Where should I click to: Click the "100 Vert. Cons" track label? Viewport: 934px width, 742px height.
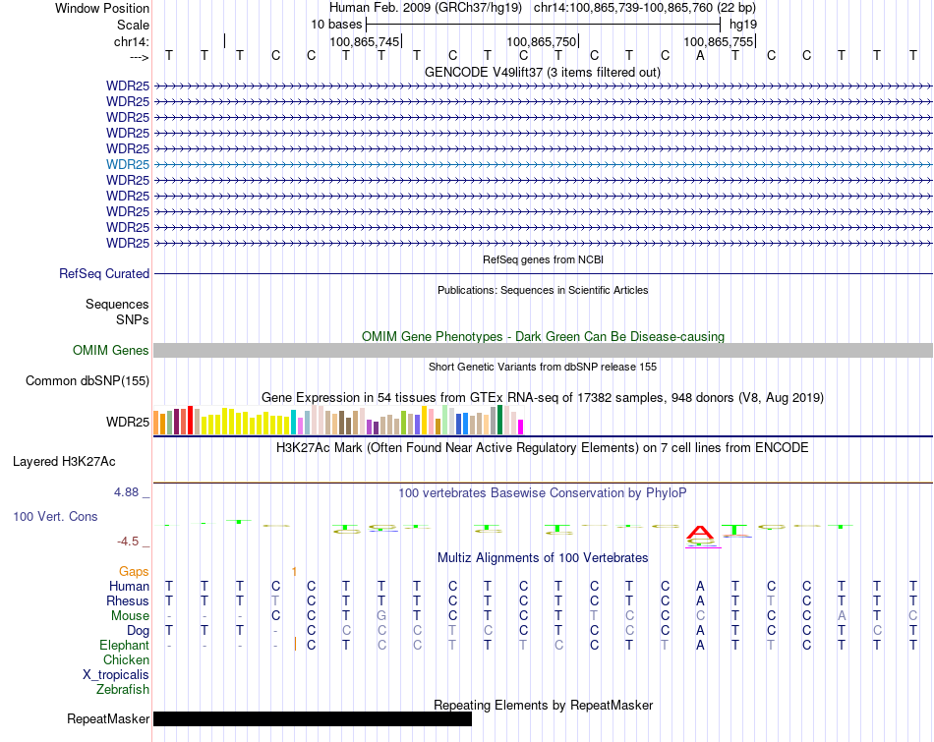click(x=55, y=516)
